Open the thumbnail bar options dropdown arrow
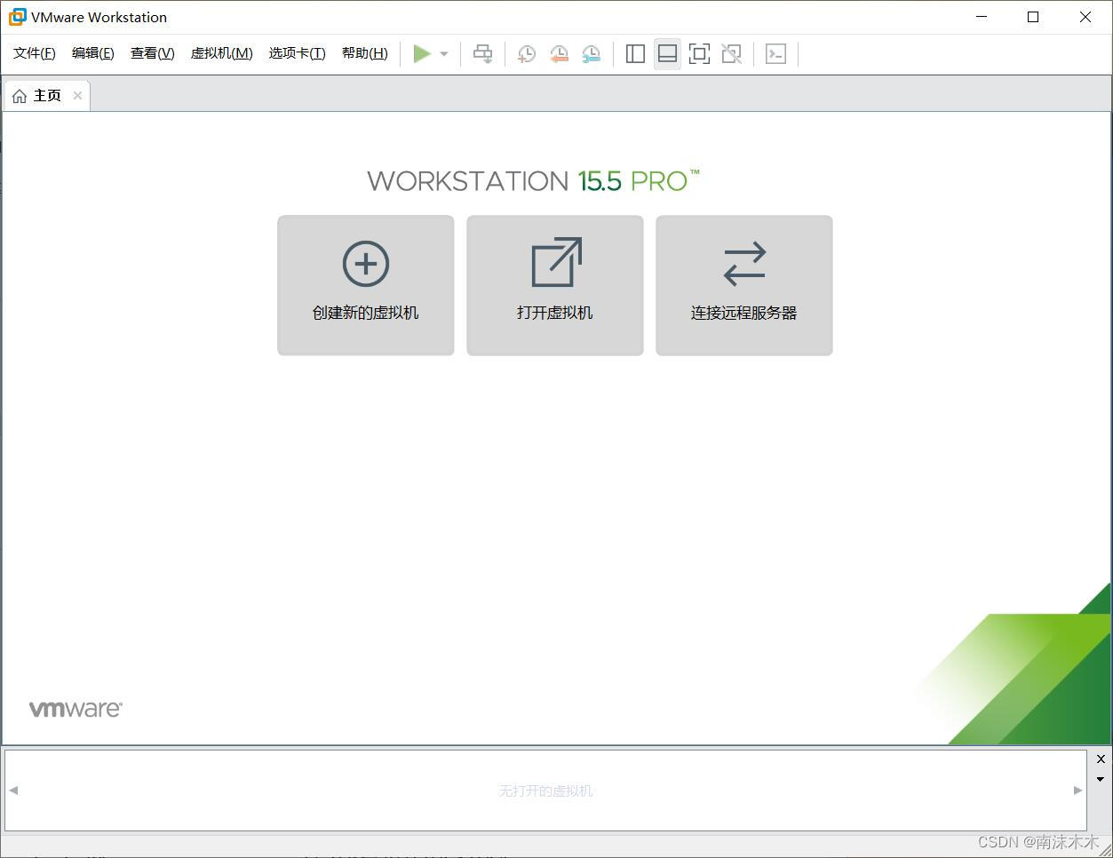The image size is (1113, 858). click(1101, 779)
